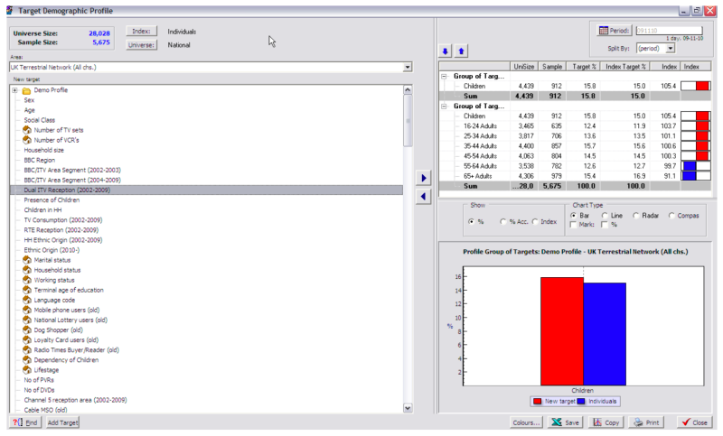Open the Area dropdown list
723x436 pixels.
[x=408, y=67]
